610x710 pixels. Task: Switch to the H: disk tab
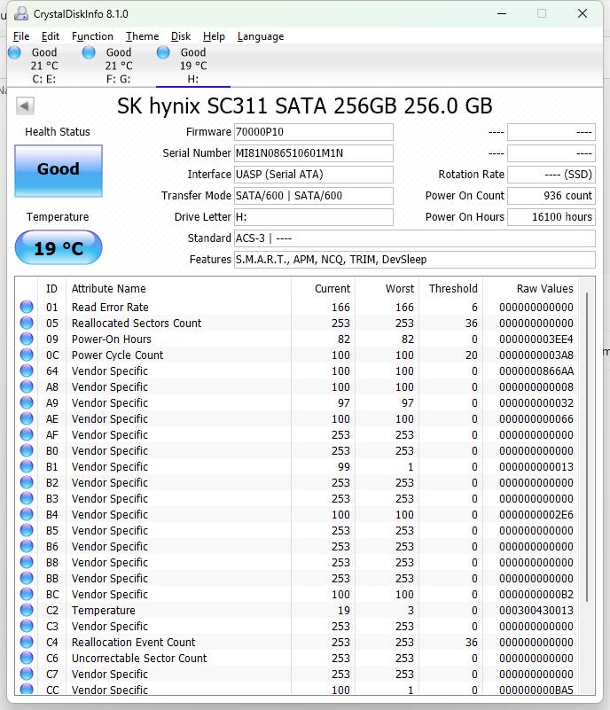(x=192, y=66)
